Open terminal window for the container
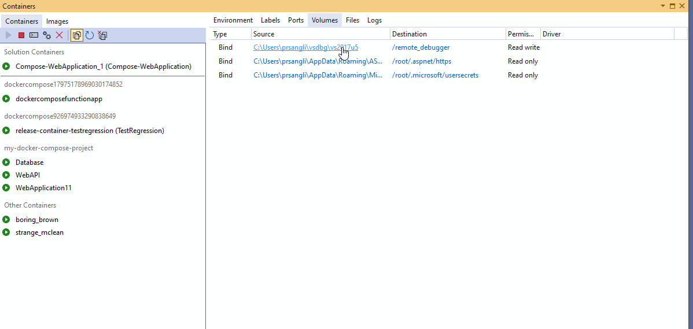Viewport: 693px width, 329px height. click(x=34, y=35)
